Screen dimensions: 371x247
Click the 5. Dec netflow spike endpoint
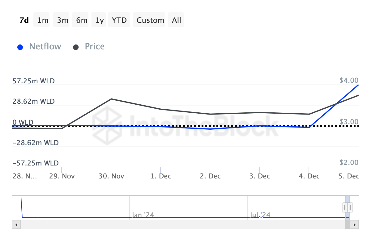(358, 85)
